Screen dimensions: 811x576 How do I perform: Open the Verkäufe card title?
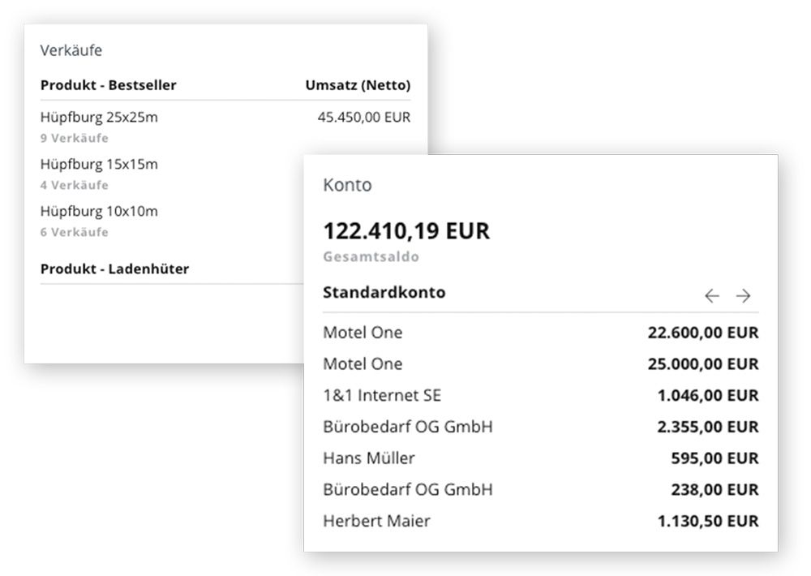click(x=71, y=50)
